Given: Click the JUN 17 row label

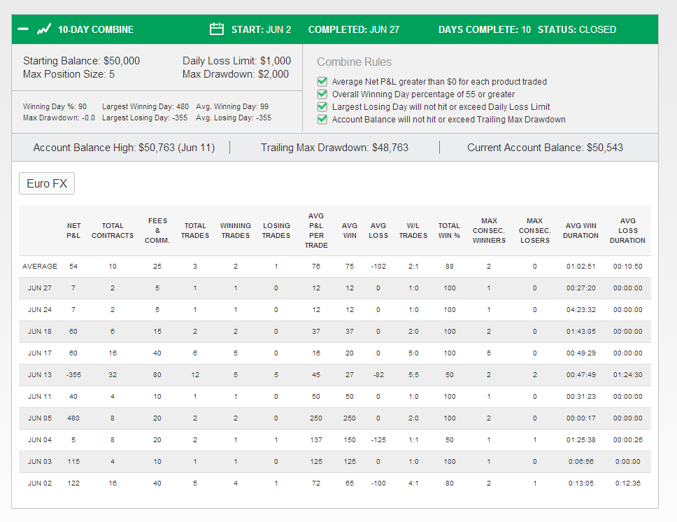Looking at the screenshot, I should tap(40, 353).
